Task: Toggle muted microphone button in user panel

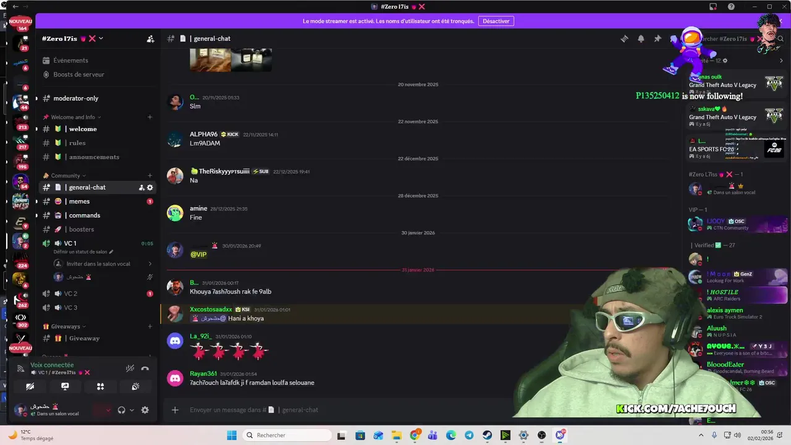Action: click(x=99, y=410)
